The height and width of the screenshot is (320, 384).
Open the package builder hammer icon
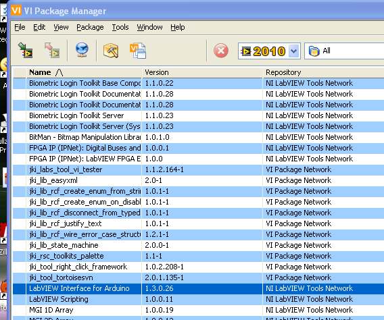(111, 51)
